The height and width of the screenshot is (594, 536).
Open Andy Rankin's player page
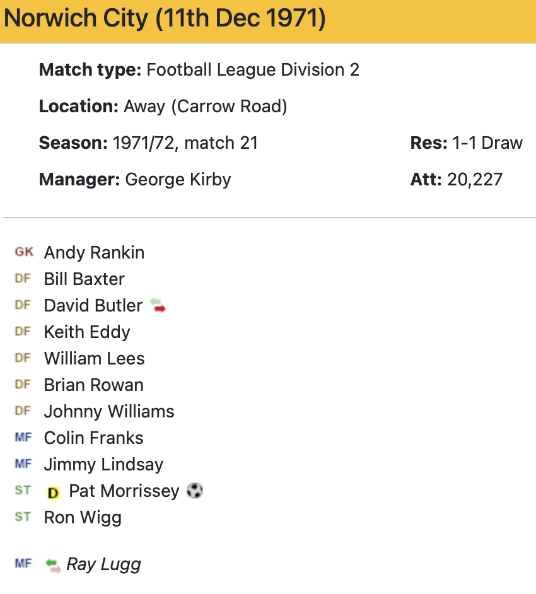click(x=94, y=253)
